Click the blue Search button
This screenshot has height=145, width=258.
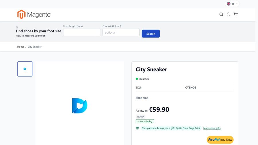click(x=151, y=34)
